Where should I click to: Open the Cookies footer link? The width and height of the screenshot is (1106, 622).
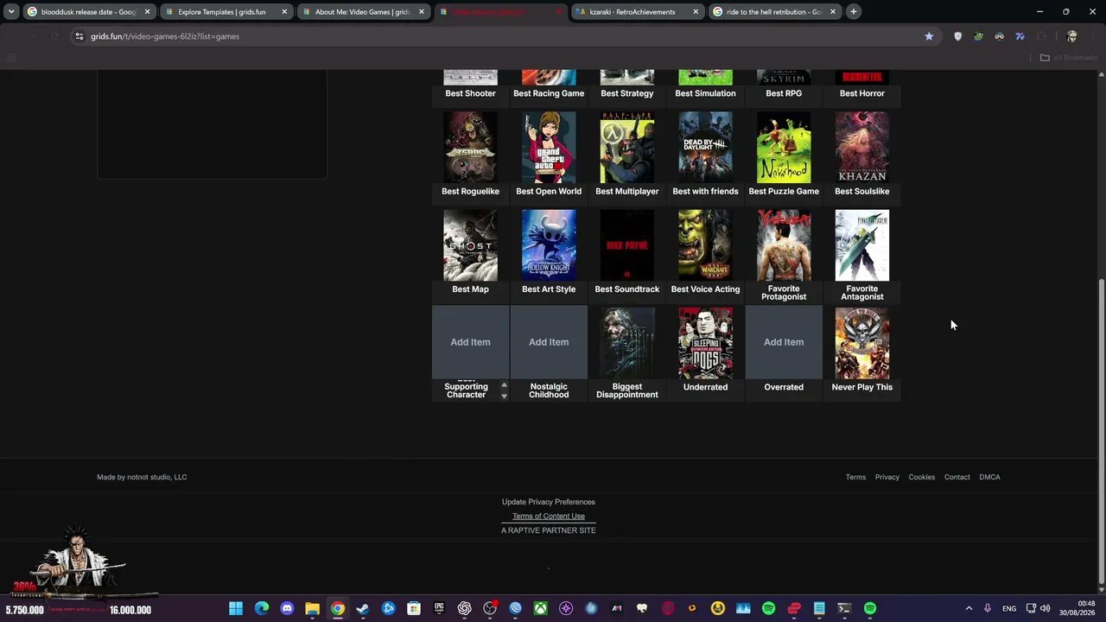922,477
